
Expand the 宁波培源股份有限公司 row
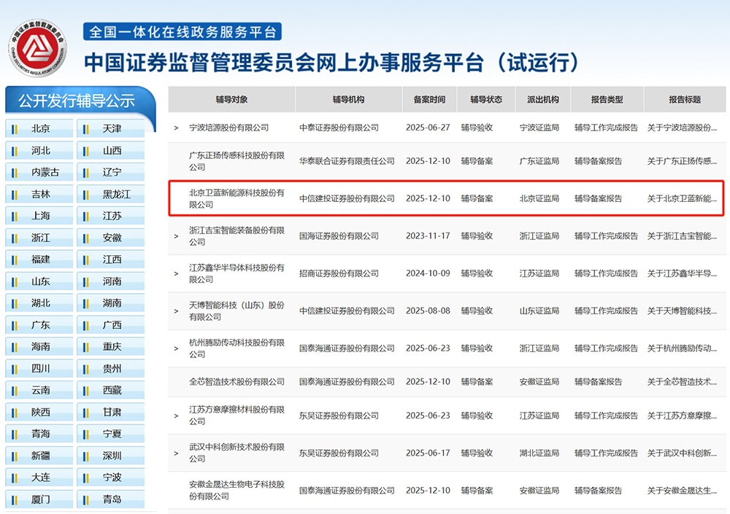pos(176,126)
